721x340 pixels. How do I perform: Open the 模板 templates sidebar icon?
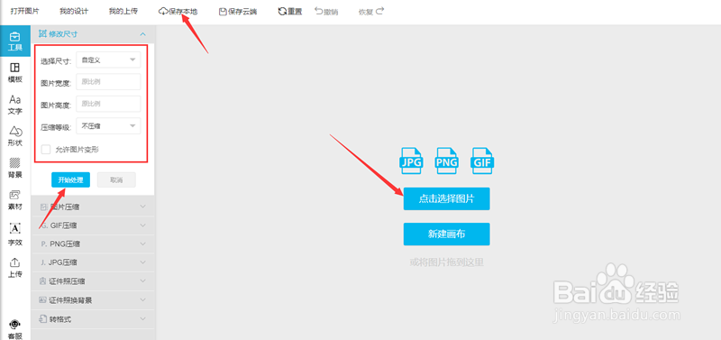point(15,73)
